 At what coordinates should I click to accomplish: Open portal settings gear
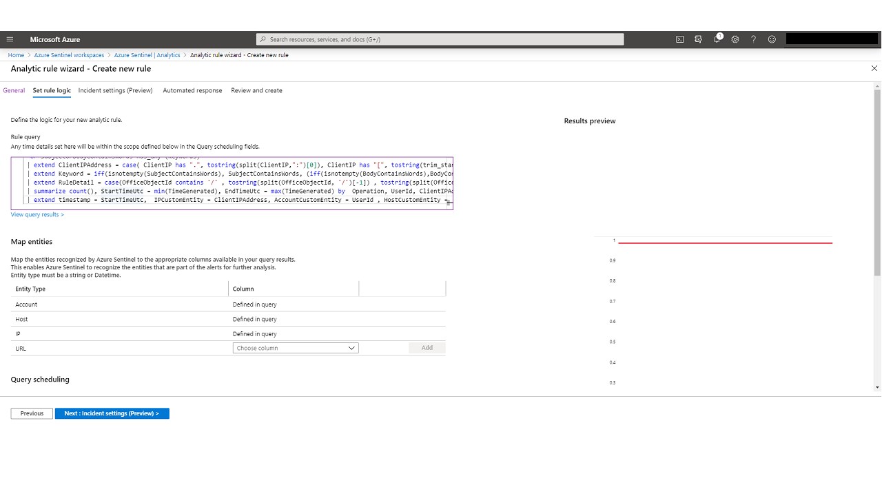click(x=735, y=39)
